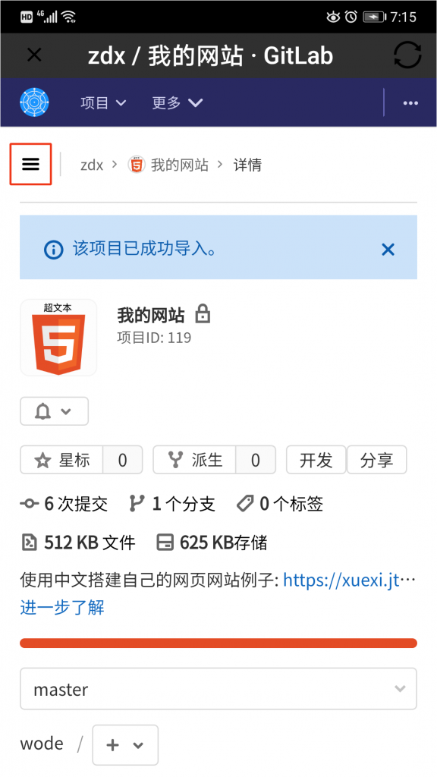Click the 开发 button
The height and width of the screenshot is (777, 437).
point(316,460)
